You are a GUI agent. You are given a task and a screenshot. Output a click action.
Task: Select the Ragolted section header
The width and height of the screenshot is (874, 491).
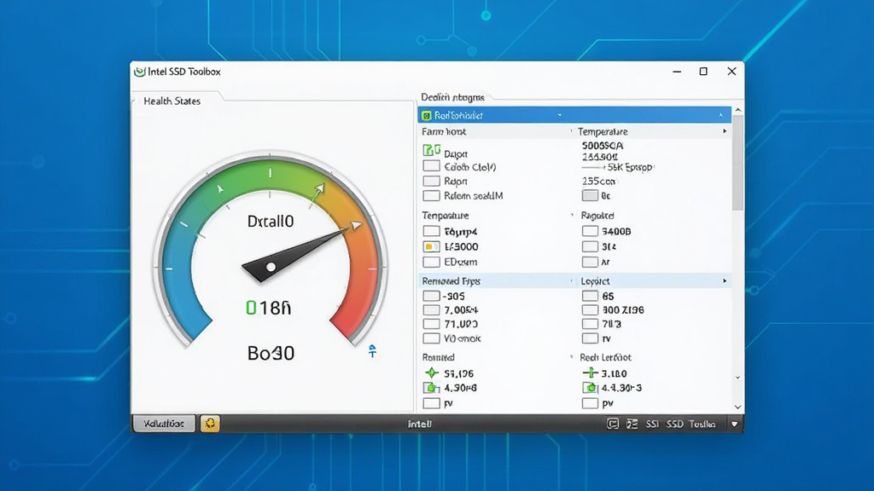coord(597,216)
